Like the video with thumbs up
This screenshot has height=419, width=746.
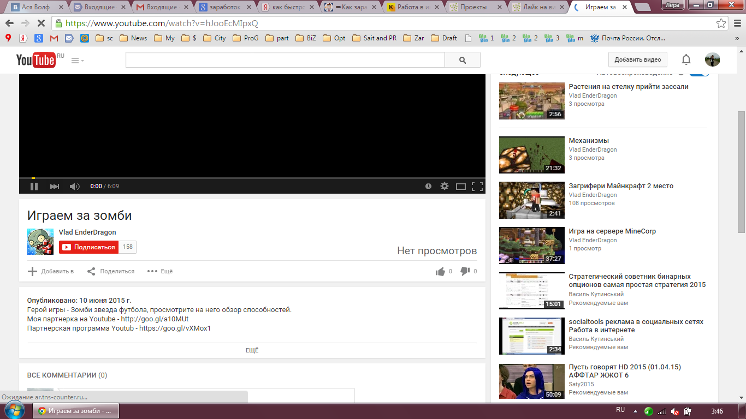pos(440,271)
